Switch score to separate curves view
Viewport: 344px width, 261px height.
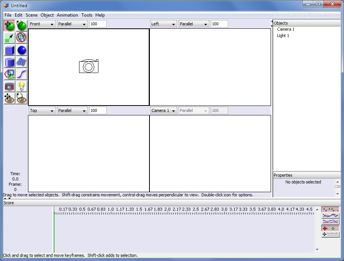330,222
